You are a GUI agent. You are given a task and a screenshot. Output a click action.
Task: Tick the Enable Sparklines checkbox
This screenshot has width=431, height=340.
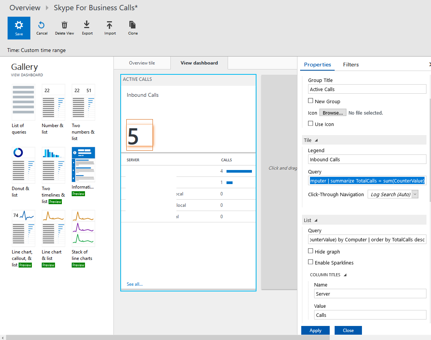pos(311,262)
